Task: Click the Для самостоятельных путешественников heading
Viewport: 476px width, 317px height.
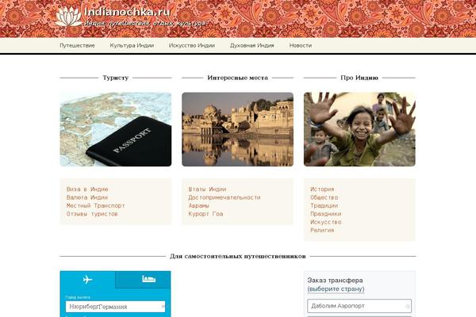Action: (x=238, y=256)
